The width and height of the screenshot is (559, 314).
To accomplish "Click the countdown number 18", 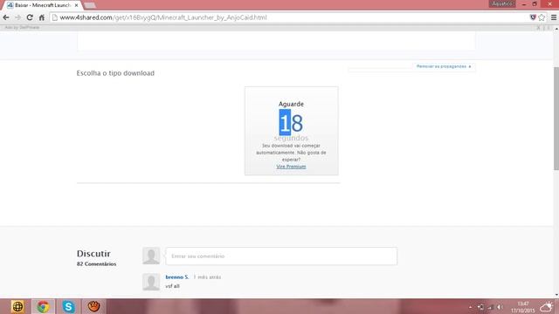I will tap(291, 122).
